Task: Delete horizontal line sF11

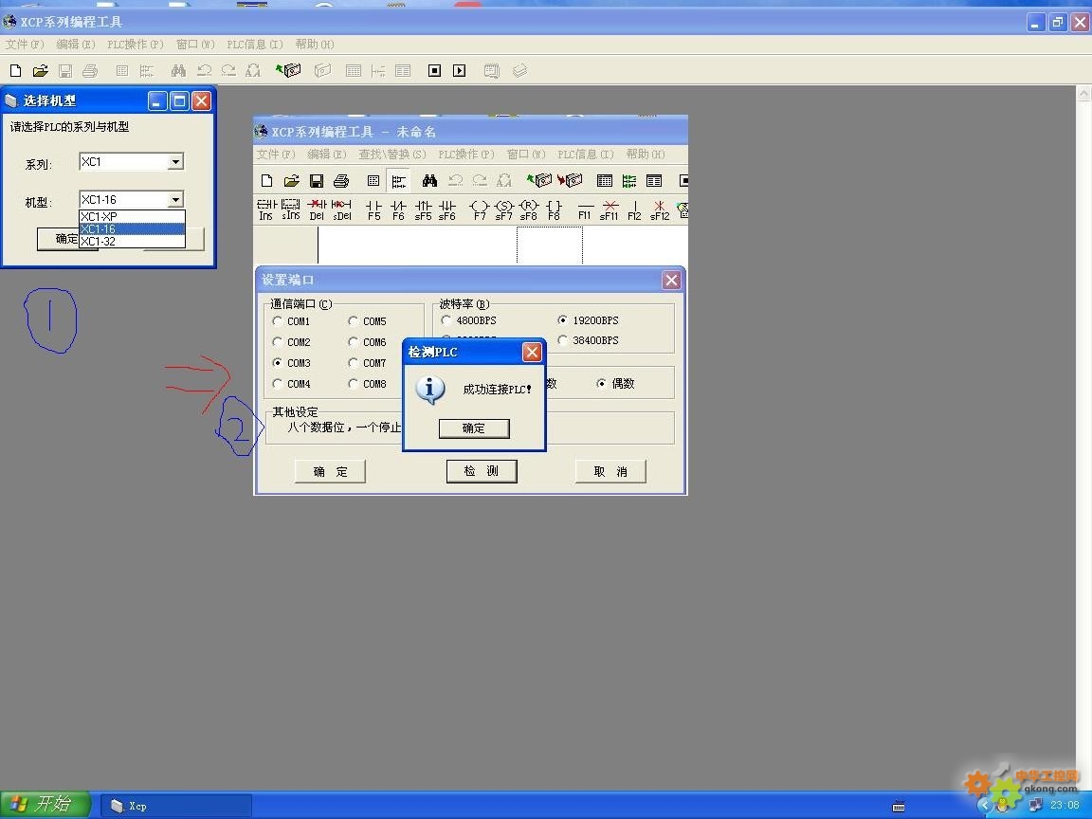Action: pyautogui.click(x=610, y=209)
